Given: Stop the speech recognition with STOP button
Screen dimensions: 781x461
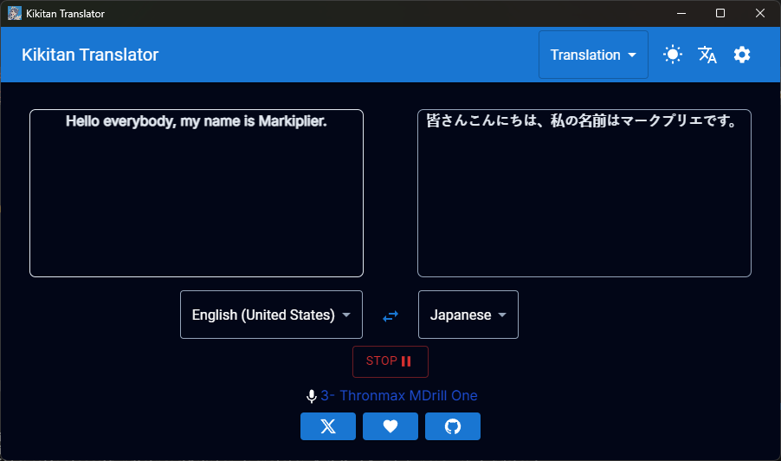Looking at the screenshot, I should coord(390,361).
